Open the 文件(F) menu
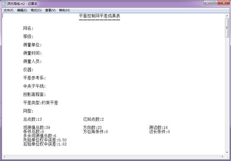Viewport: 231px width, 161px height. tap(8, 10)
